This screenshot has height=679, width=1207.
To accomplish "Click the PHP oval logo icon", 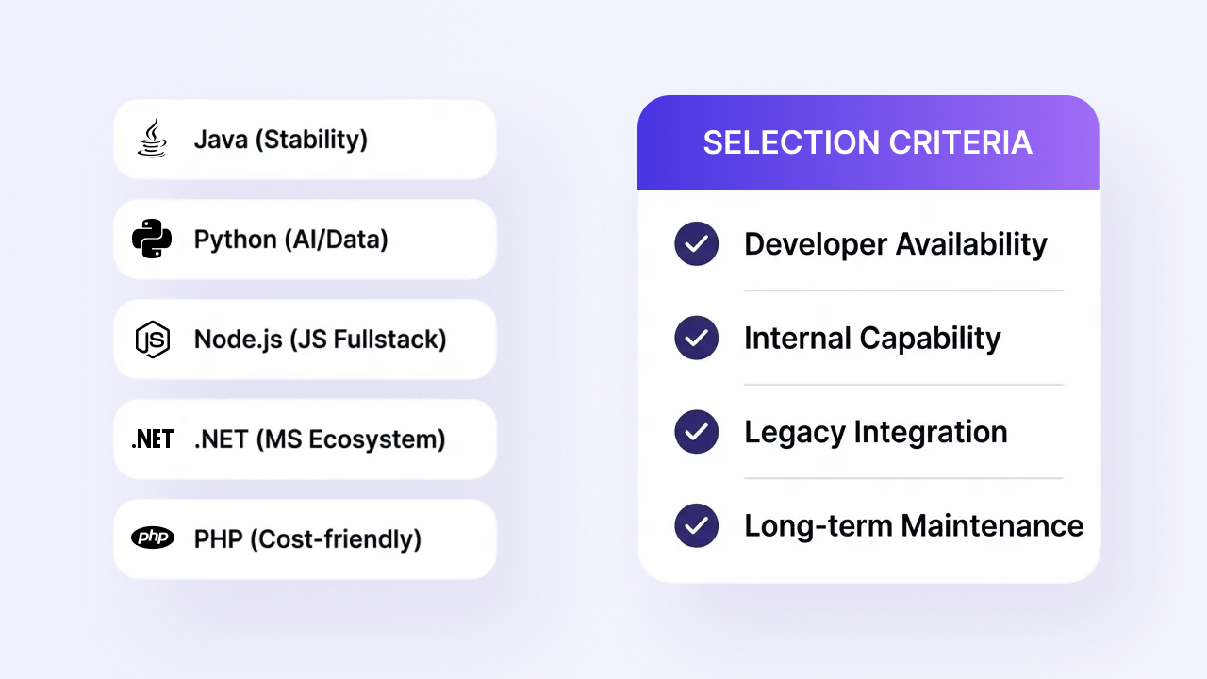I will point(153,538).
